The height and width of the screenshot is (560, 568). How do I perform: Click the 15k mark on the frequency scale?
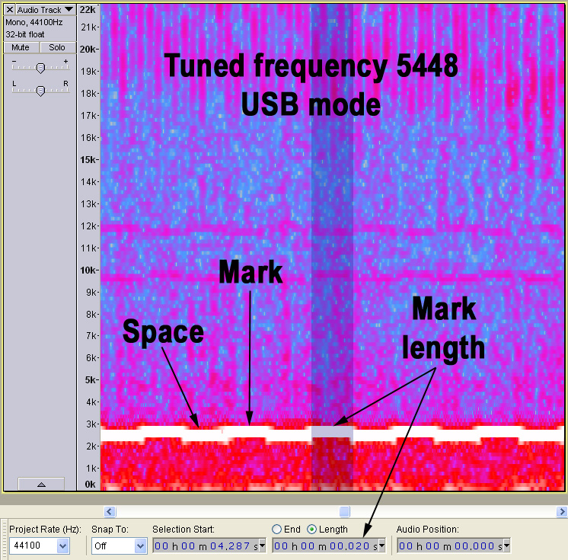89,159
